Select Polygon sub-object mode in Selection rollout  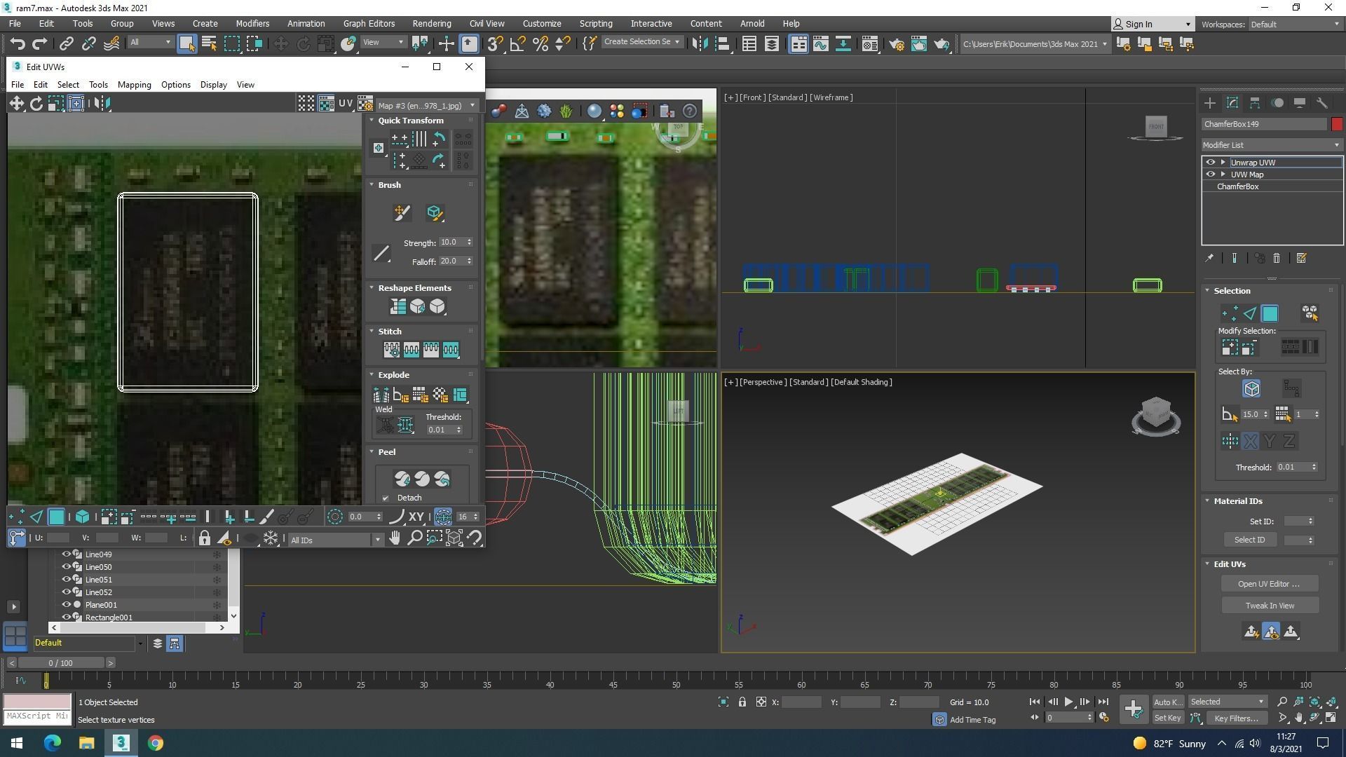click(x=1270, y=313)
